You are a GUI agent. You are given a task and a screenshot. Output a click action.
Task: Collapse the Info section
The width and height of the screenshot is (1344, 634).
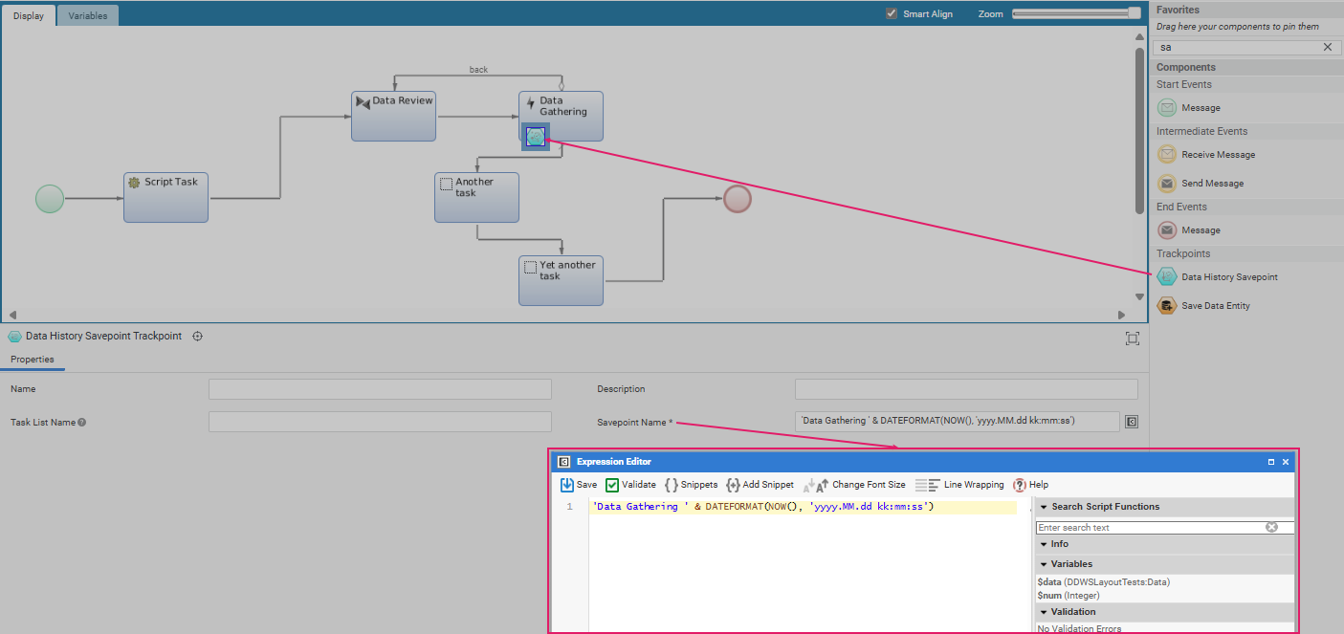(x=1044, y=544)
